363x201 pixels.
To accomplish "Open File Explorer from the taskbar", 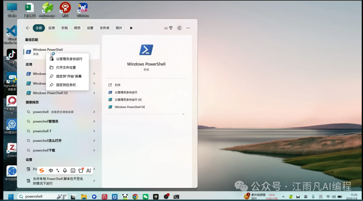I will click(x=84, y=197).
